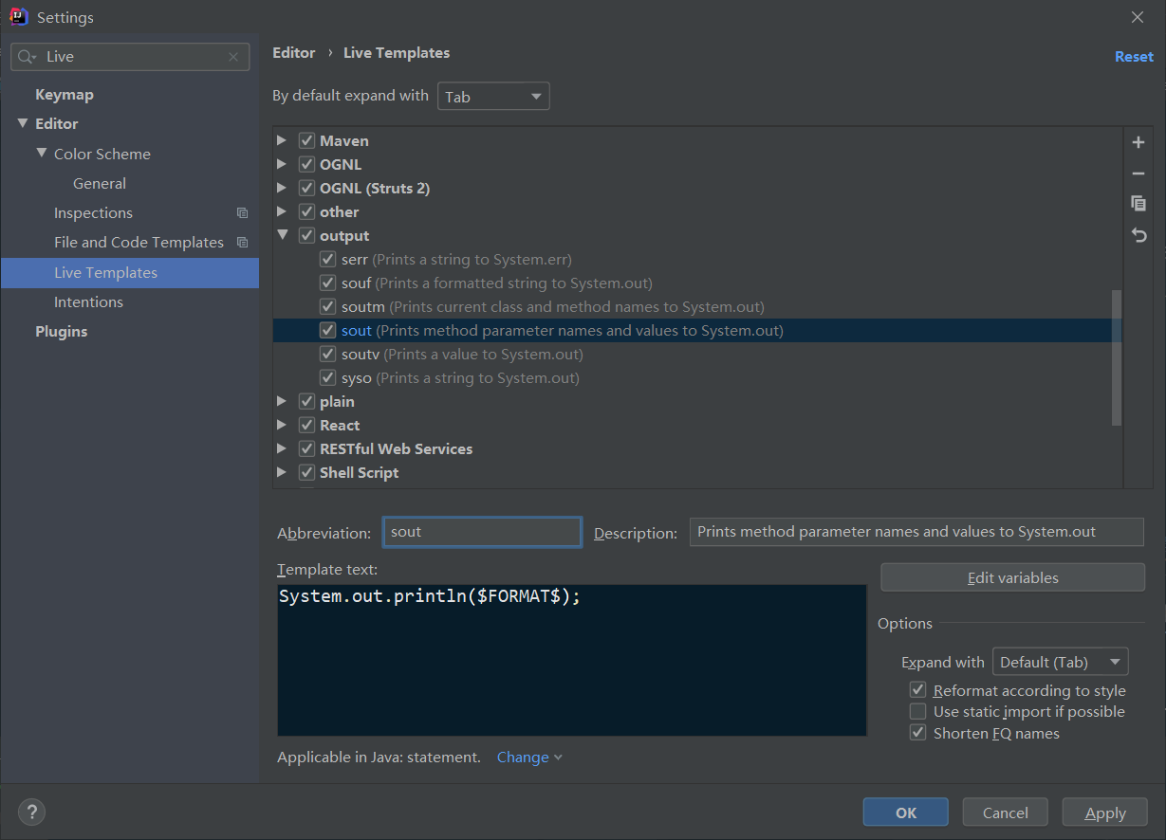Select the soutv template row text

[462, 355]
